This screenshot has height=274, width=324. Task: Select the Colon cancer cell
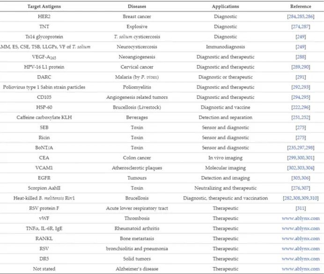[137, 158]
